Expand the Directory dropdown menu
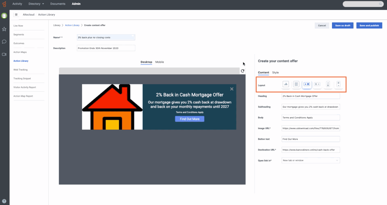The height and width of the screenshot is (205, 387). click(36, 4)
